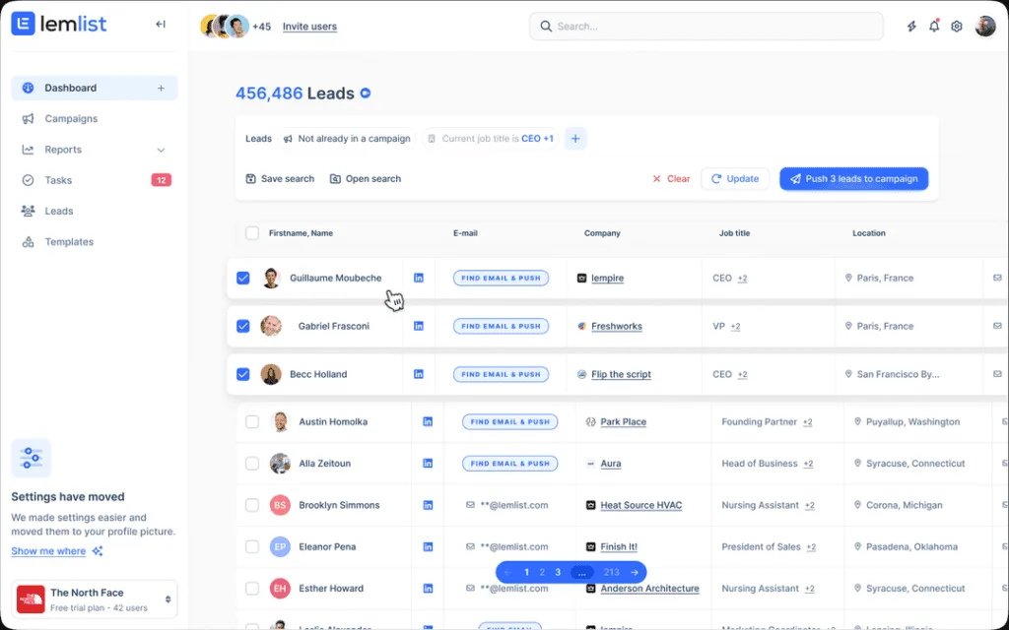This screenshot has width=1009, height=630.
Task: Uncheck Gabriel Frasconi's row checkbox
Action: click(x=242, y=326)
